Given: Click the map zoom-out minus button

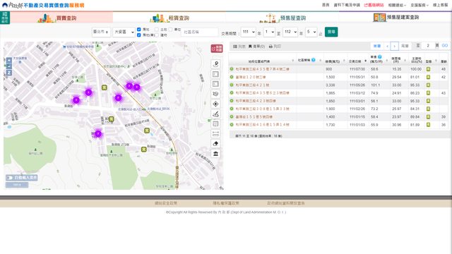Looking at the screenshot, I should (9, 66).
